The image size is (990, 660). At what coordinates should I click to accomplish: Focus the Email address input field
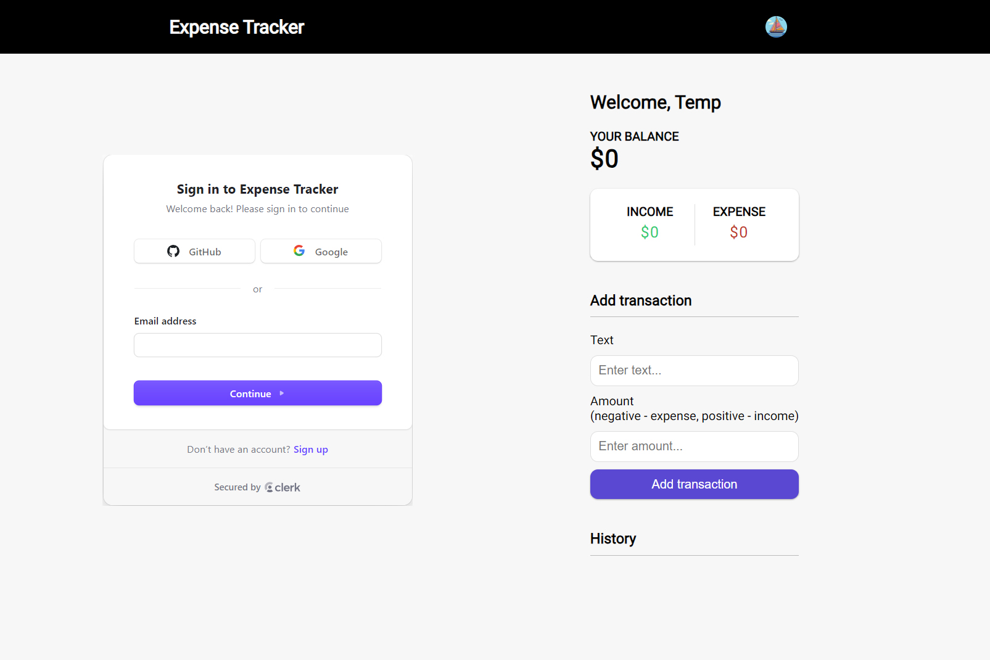[x=258, y=345]
